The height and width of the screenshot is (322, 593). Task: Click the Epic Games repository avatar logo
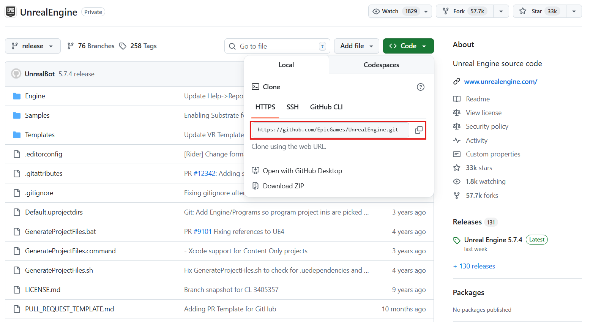pyautogui.click(x=11, y=12)
